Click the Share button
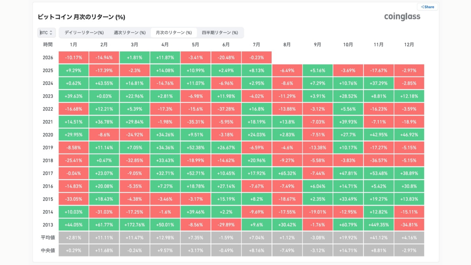Viewport: 471px width, 265px height. 427,7
